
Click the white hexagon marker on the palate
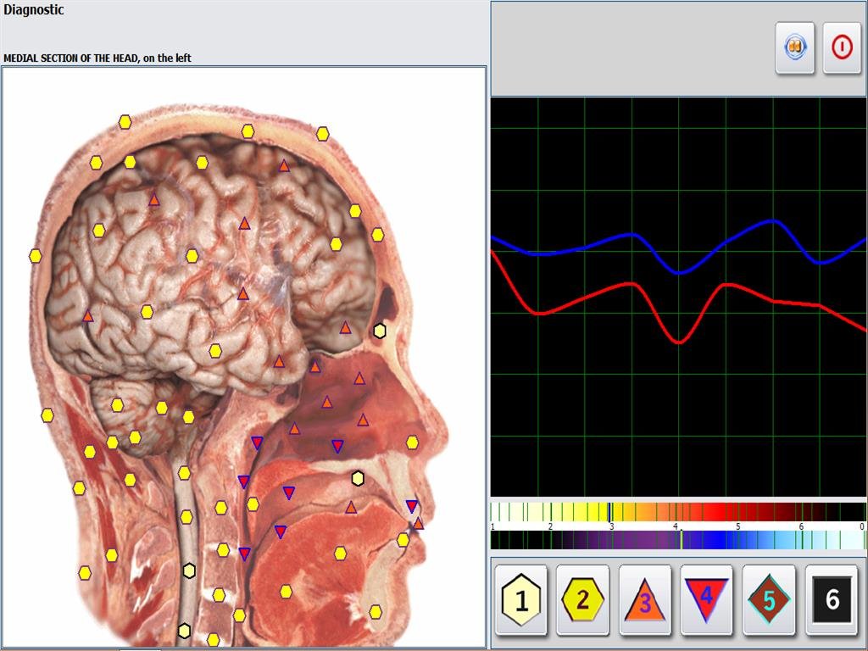pyautogui.click(x=358, y=479)
